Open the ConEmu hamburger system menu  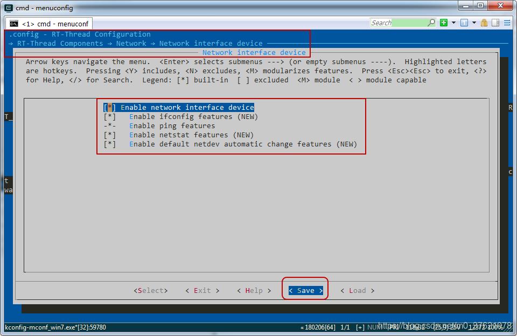click(507, 23)
